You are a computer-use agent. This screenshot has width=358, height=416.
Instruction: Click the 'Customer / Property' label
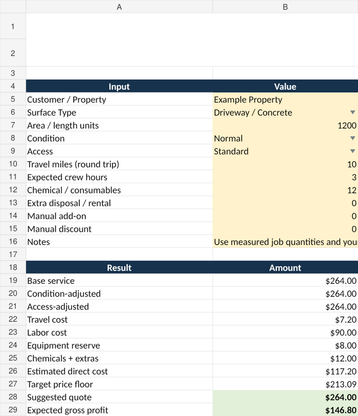point(66,100)
